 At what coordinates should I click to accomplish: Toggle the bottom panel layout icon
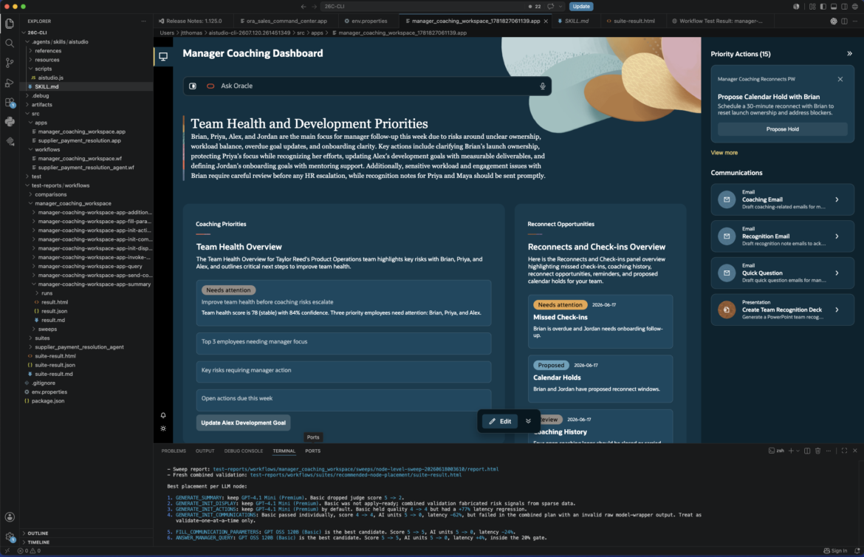click(x=833, y=7)
